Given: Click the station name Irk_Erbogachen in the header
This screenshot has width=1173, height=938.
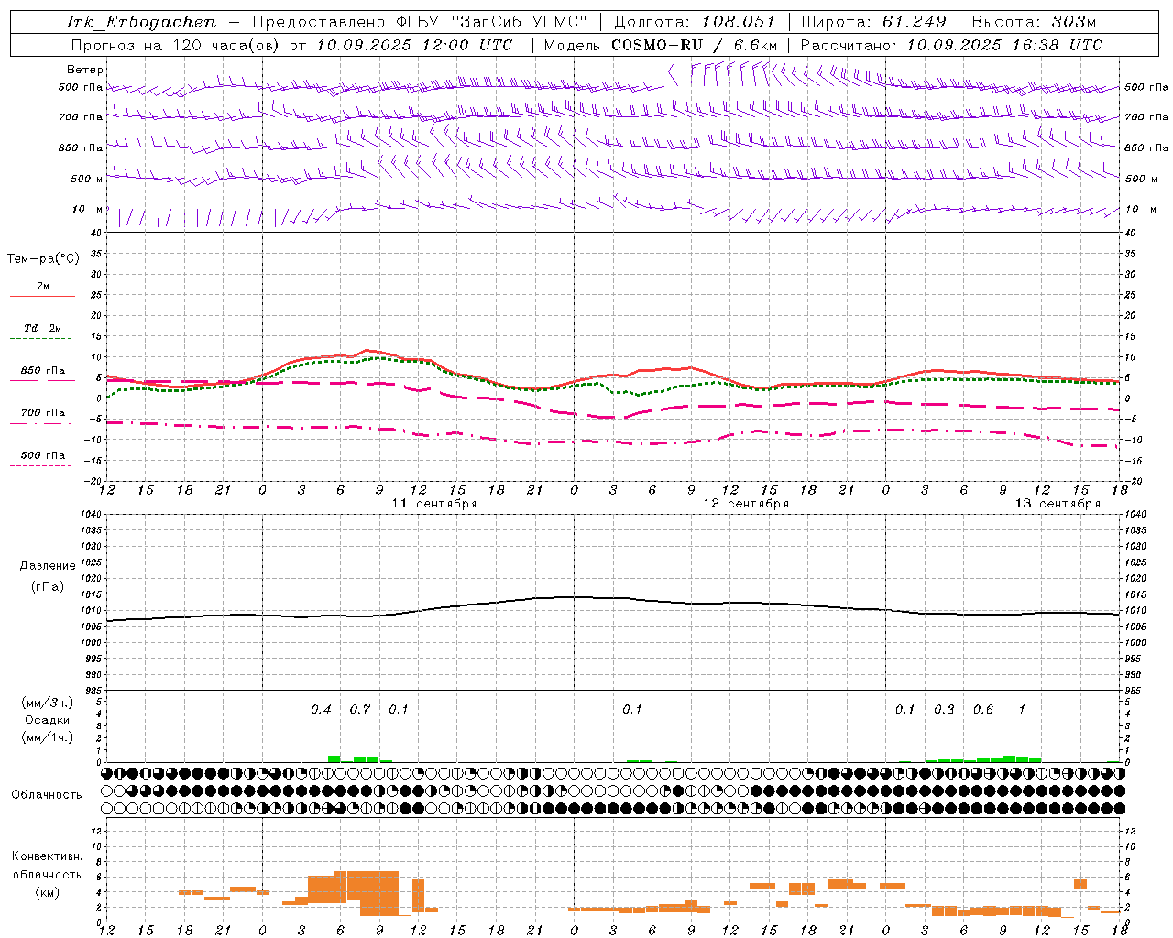Looking at the screenshot, I should tap(142, 22).
